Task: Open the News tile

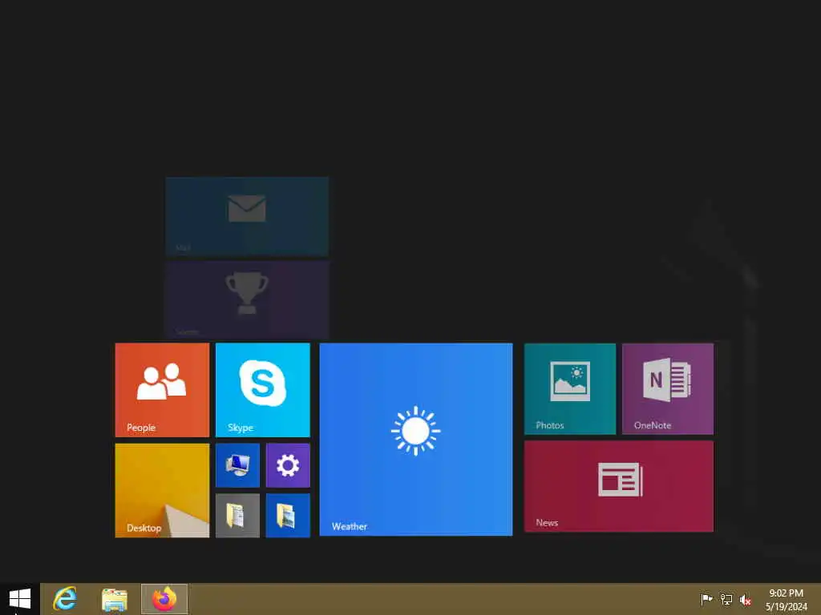Action: pos(618,486)
